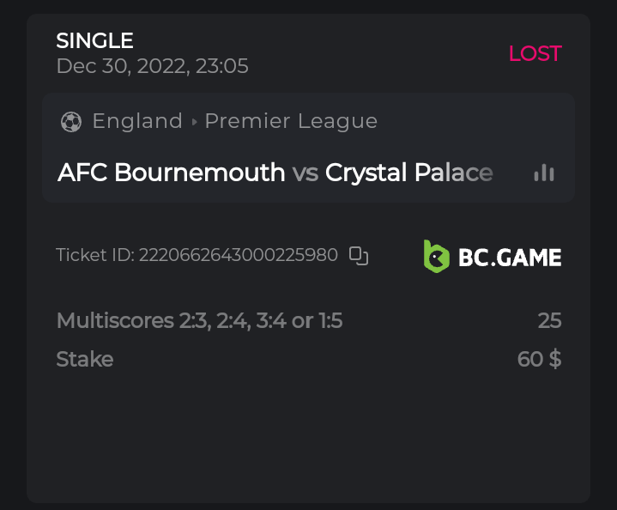Click the 'vs' text between the teams

click(x=305, y=173)
